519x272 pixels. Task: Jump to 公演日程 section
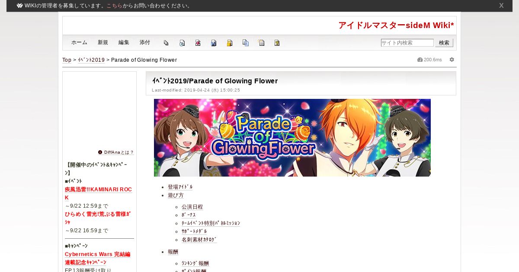tap(192, 207)
